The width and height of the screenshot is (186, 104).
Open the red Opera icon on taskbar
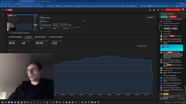coord(44,102)
